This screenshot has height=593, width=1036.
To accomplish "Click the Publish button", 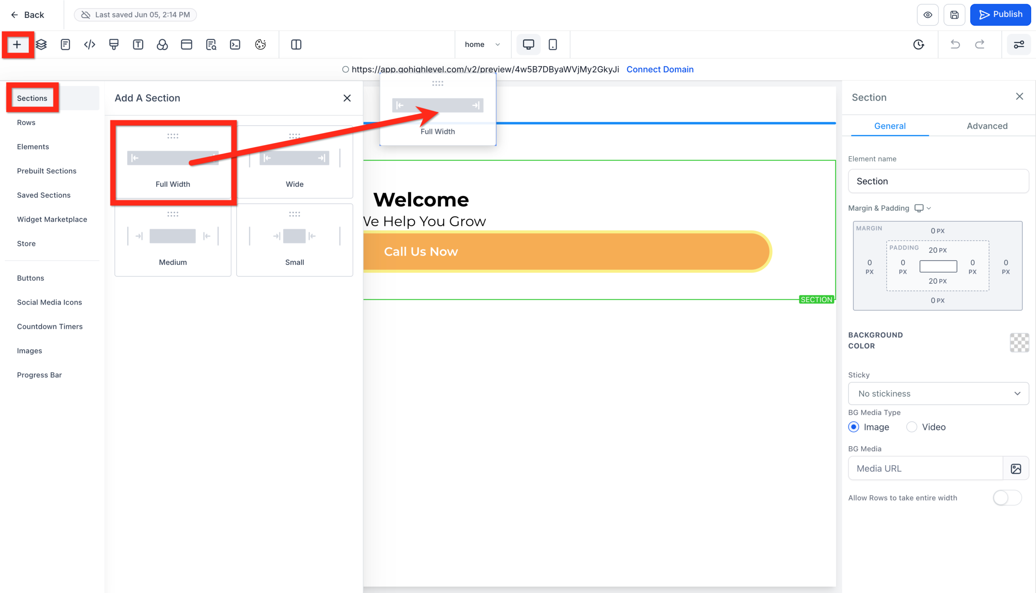I will pyautogui.click(x=1000, y=14).
